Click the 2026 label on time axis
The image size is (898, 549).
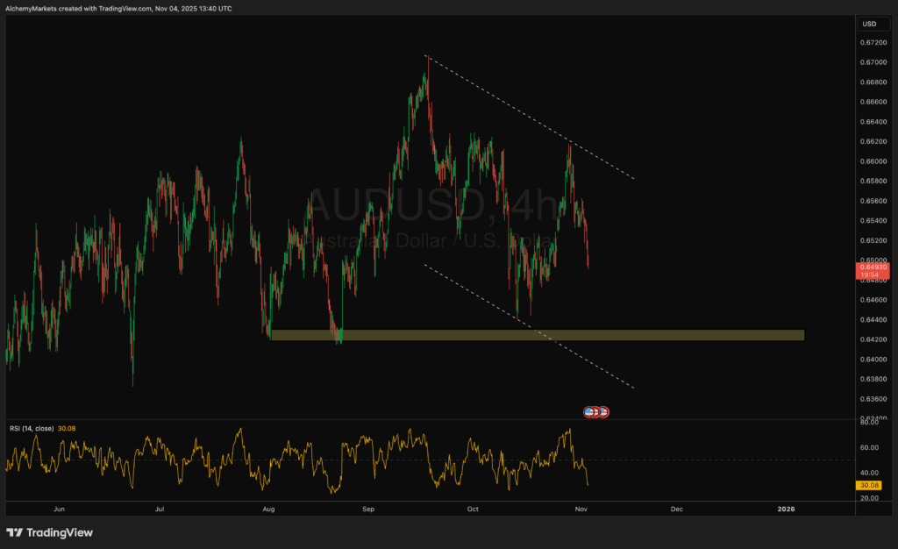(786, 508)
